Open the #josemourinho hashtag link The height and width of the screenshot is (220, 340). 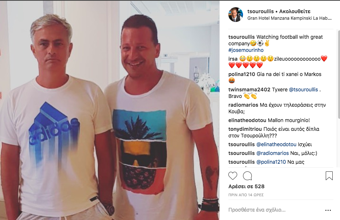pos(246,50)
